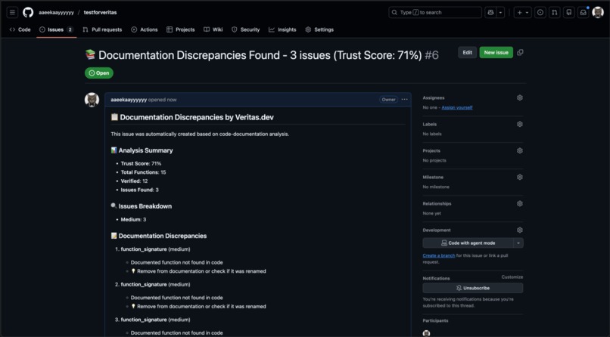
Task: Select 'Issues Found: 3' line
Action: tap(140, 190)
